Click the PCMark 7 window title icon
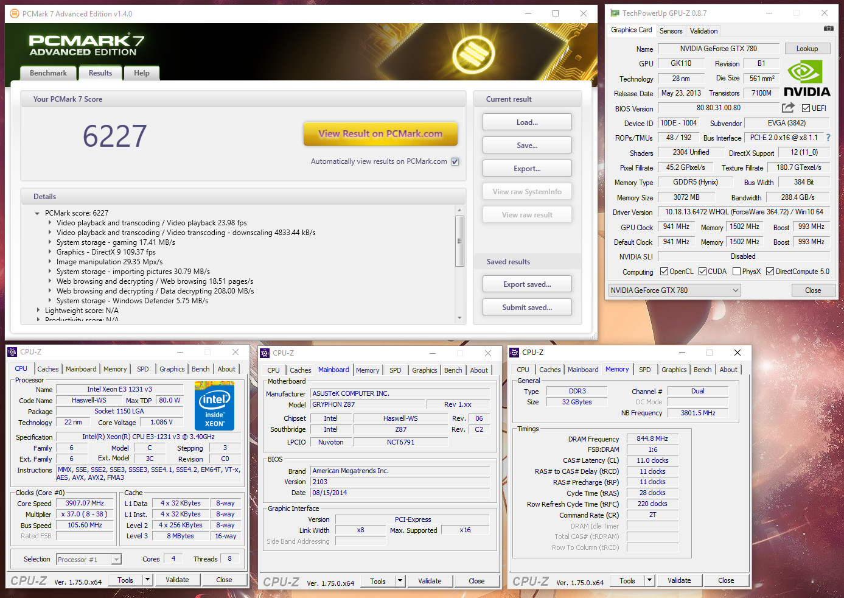 coord(15,13)
